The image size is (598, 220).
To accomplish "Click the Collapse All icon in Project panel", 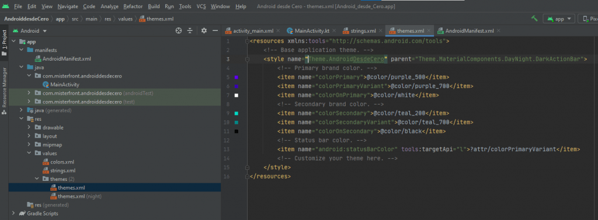I will click(x=190, y=31).
